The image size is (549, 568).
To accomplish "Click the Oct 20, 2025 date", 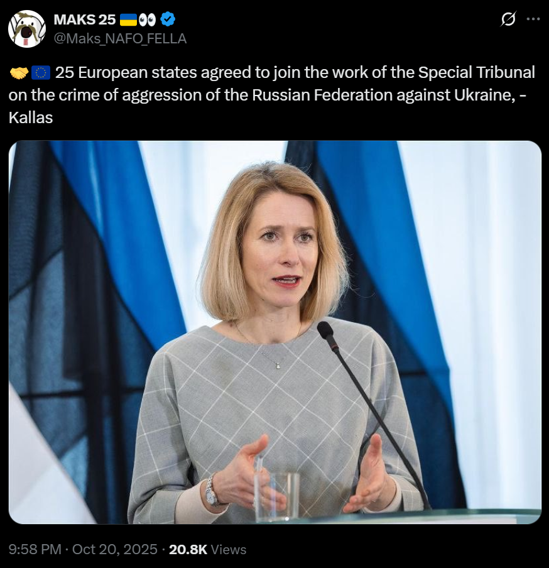I will coord(115,549).
